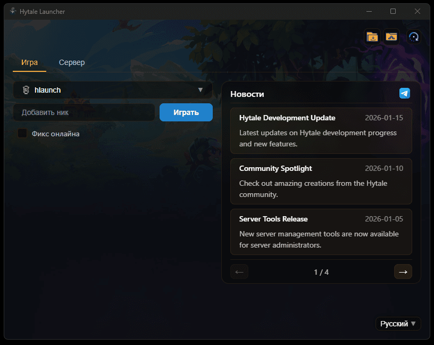
Task: Click the circular refresh arrow icon
Action: pyautogui.click(x=414, y=37)
